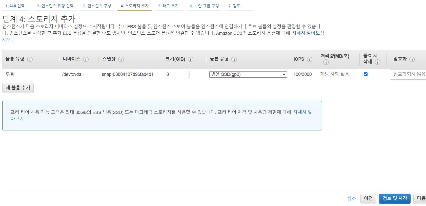Open free tier 자세히 알아보기 link
This screenshot has width=426, height=206.
pos(302,112)
